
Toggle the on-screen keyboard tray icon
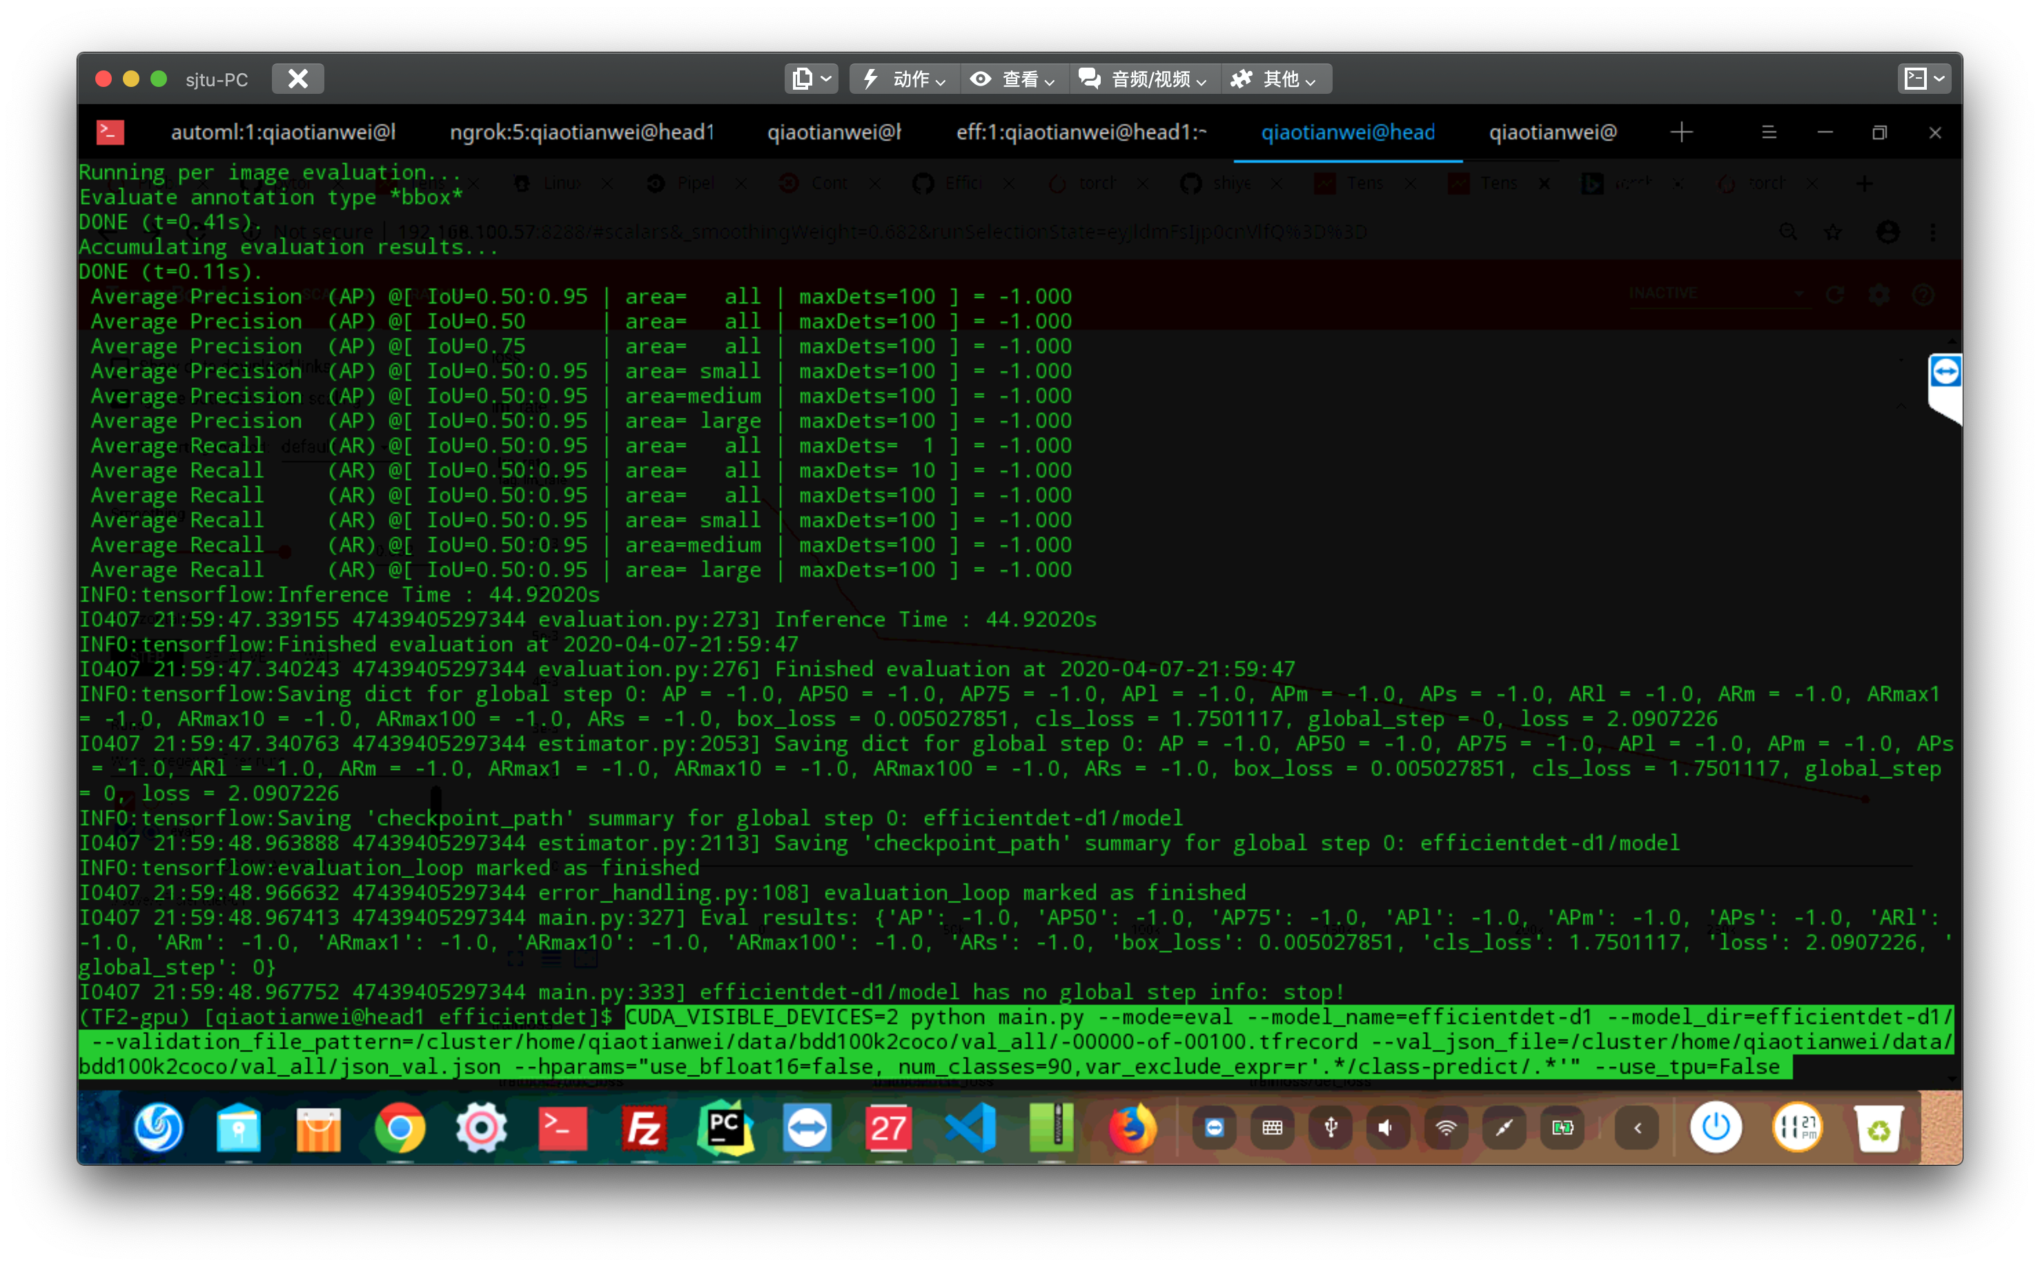(x=1272, y=1128)
